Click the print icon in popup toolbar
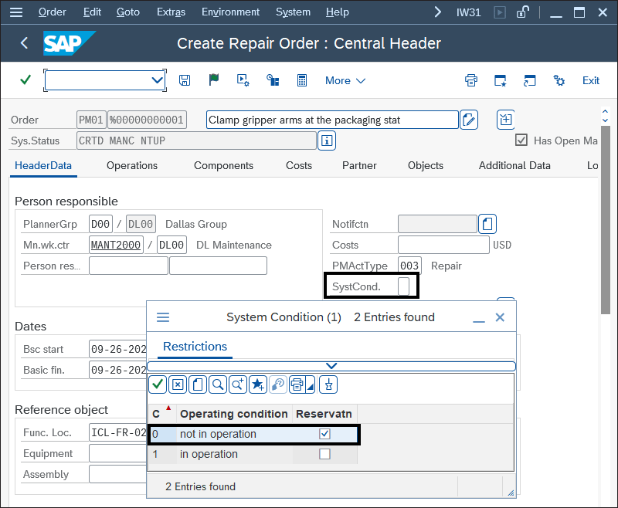Image resolution: width=618 pixels, height=508 pixels. (297, 384)
